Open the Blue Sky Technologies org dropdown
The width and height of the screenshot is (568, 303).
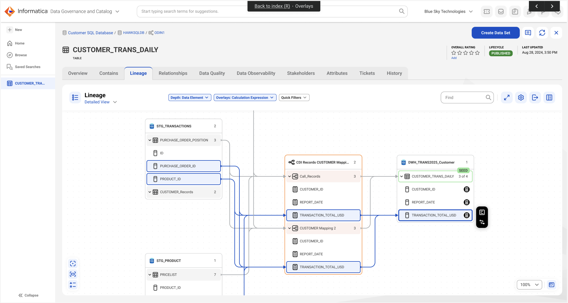point(448,11)
